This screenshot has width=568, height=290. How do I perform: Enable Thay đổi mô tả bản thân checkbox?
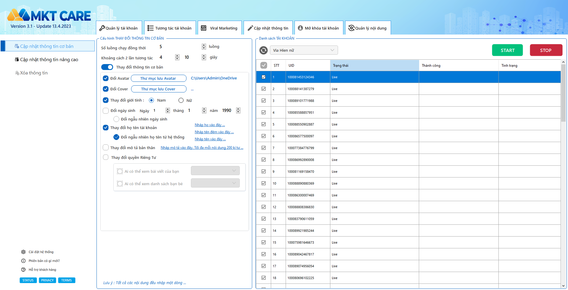tap(106, 147)
